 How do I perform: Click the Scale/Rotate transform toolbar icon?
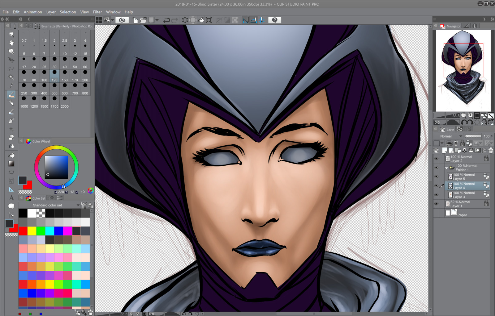[x=209, y=20]
